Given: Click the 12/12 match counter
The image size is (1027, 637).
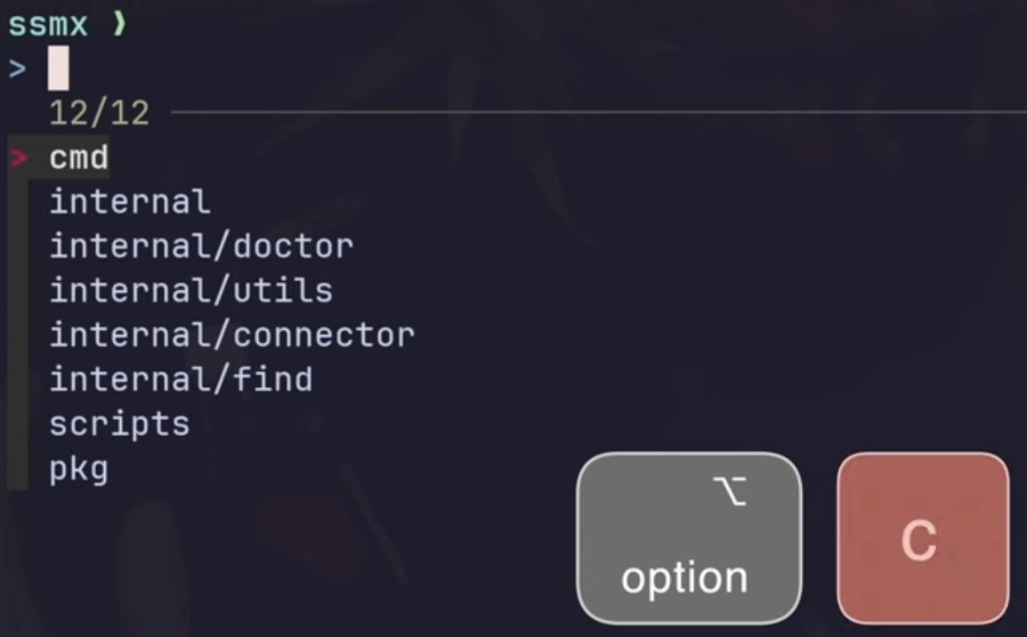Looking at the screenshot, I should (x=99, y=113).
